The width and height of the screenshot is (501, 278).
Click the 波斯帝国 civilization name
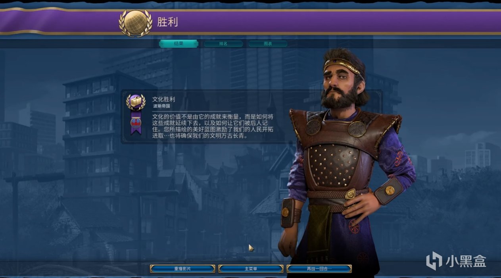[161, 106]
